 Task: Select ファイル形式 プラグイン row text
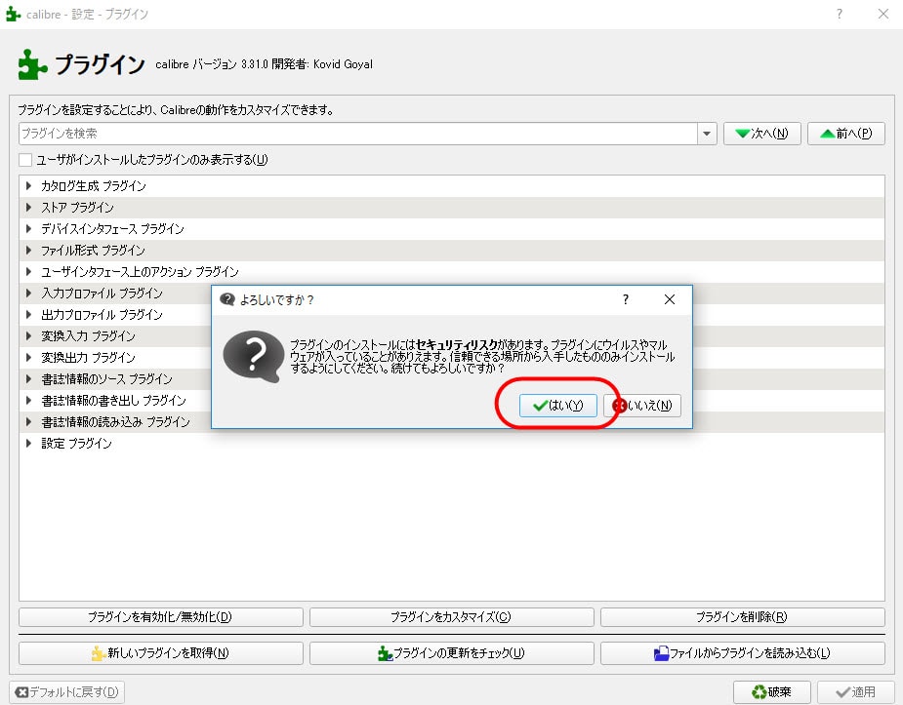[x=93, y=251]
